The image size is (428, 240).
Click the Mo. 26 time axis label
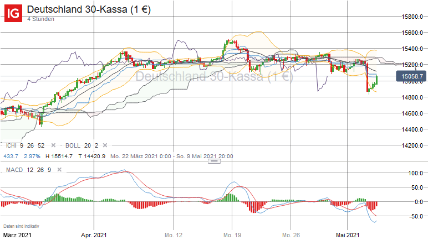tap(291, 235)
